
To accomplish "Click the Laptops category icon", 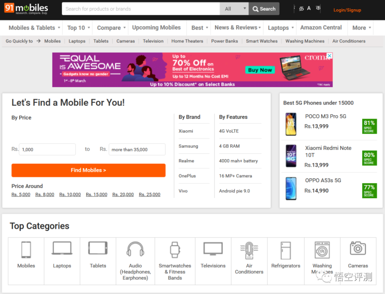I will [62, 248].
